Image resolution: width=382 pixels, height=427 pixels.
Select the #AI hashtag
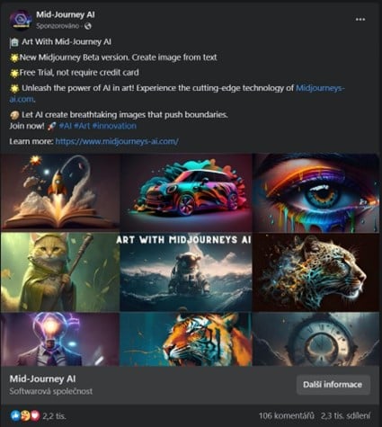[65, 126]
